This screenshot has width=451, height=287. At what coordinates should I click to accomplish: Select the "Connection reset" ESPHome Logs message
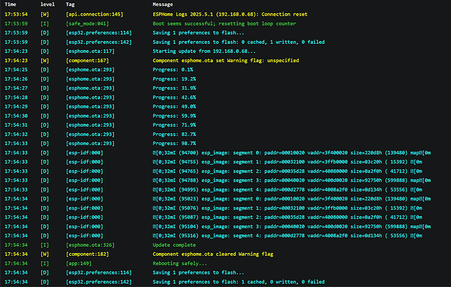[x=230, y=14]
